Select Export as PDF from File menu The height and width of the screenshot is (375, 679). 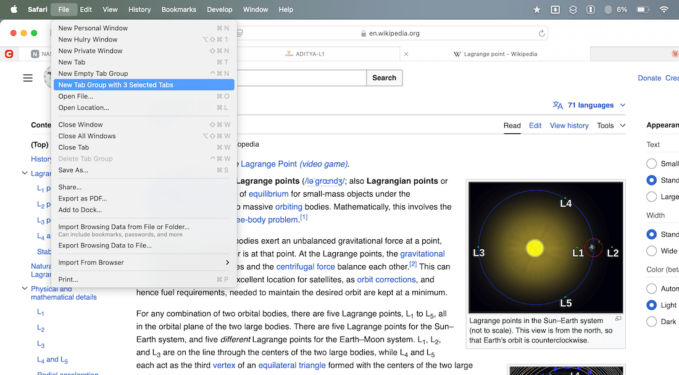point(83,199)
